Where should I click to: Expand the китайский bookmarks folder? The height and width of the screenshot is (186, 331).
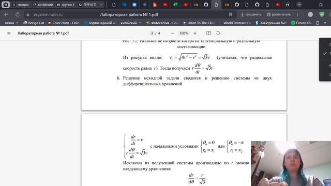pyautogui.click(x=131, y=23)
